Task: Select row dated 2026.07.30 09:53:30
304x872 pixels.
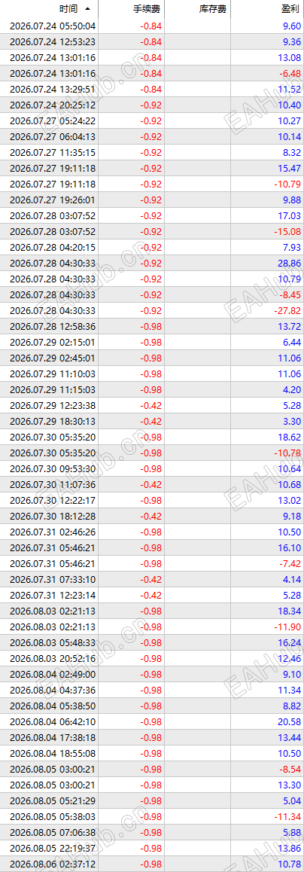Action: [152, 468]
